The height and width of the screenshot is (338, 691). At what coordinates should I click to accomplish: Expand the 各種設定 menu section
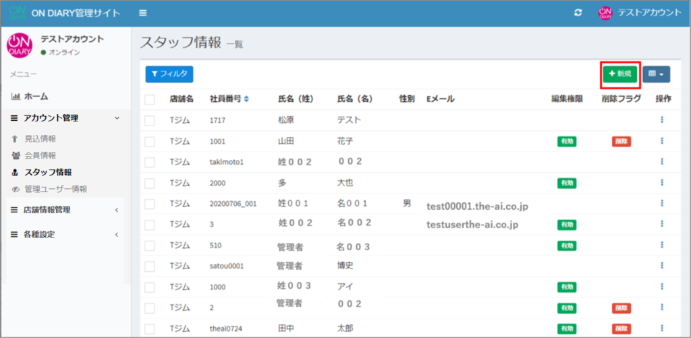[x=64, y=235]
